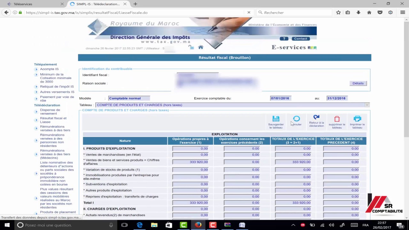409x230 pixels.
Task: Click the Firefox home toolbar icon
Action: click(369, 12)
